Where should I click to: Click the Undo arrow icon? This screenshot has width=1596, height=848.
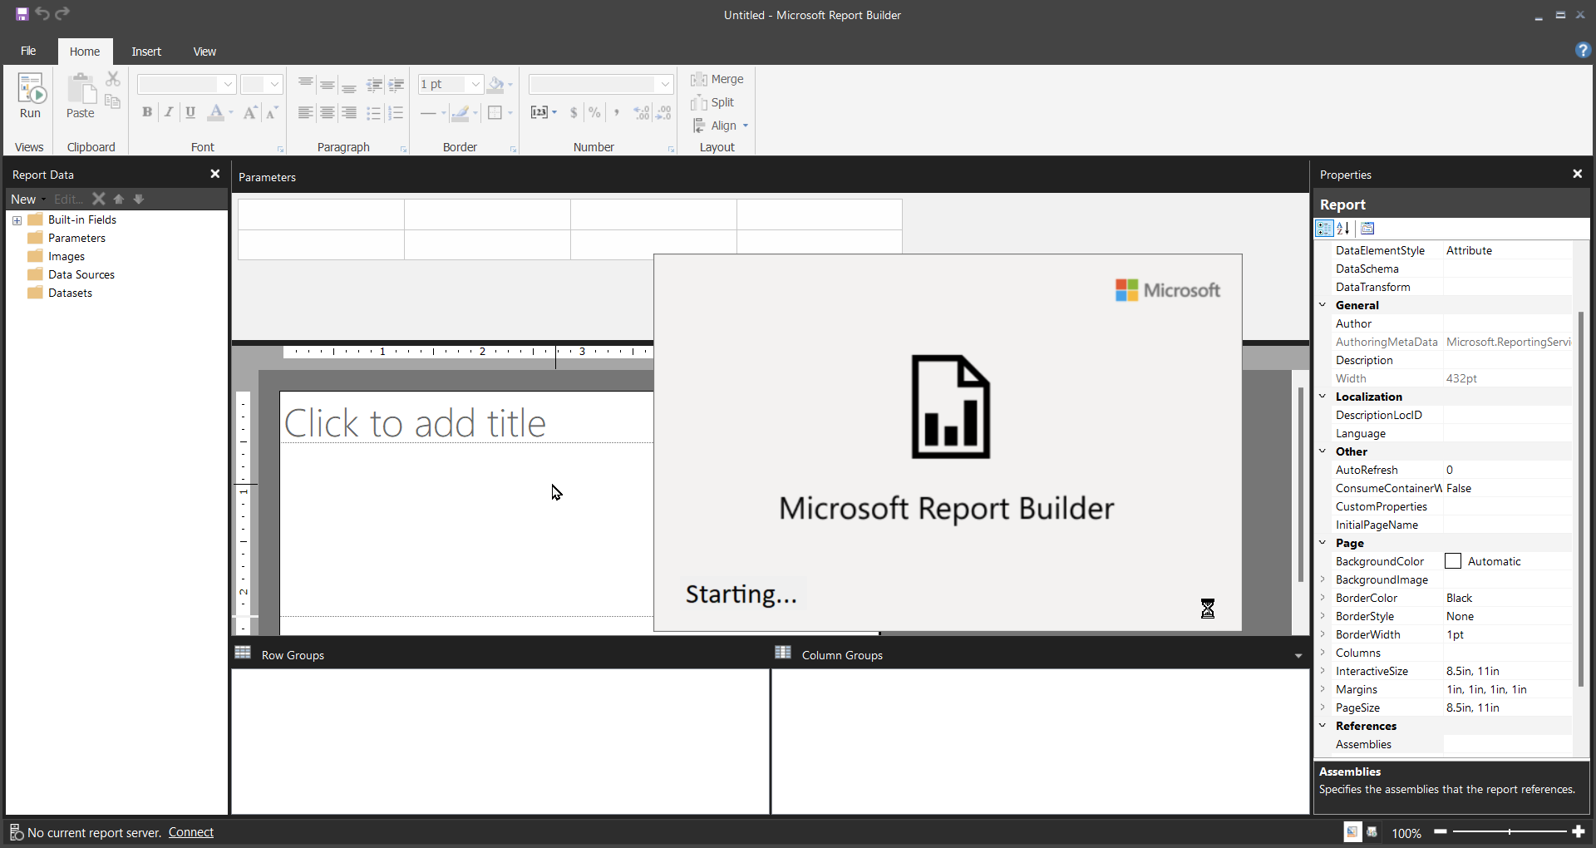tap(42, 13)
